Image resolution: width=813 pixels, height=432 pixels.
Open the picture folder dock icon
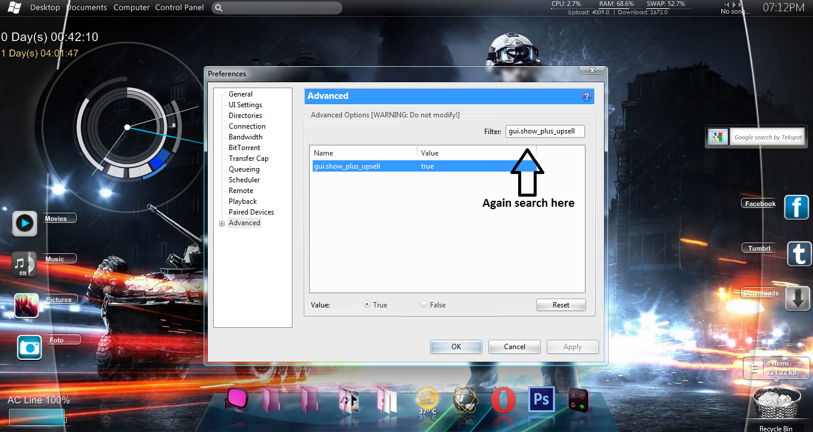pyautogui.click(x=348, y=400)
